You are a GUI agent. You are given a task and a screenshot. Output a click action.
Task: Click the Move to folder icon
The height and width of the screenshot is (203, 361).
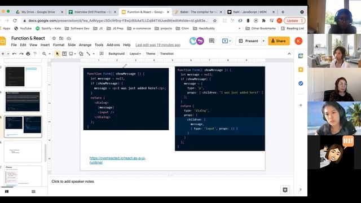coord(61,38)
